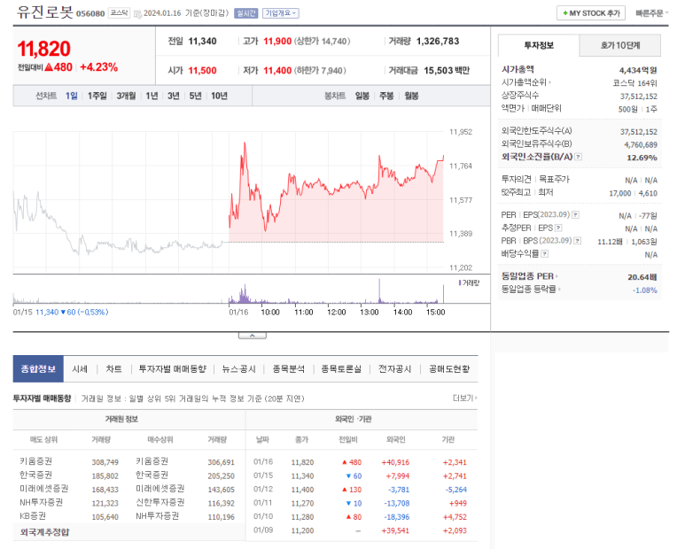Click help icon next to BPS(2023.09)
The image size is (685, 549).
(578, 241)
